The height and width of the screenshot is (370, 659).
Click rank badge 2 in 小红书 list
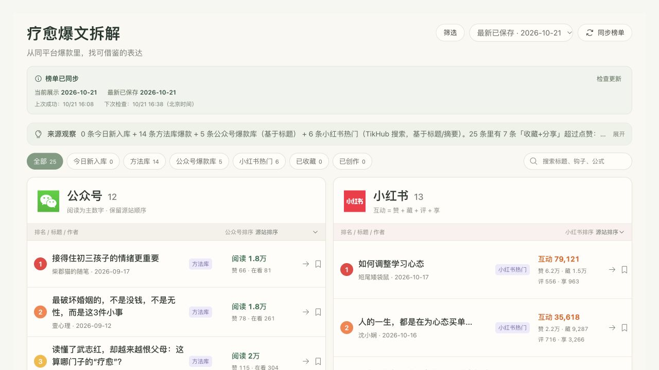pyautogui.click(x=346, y=327)
